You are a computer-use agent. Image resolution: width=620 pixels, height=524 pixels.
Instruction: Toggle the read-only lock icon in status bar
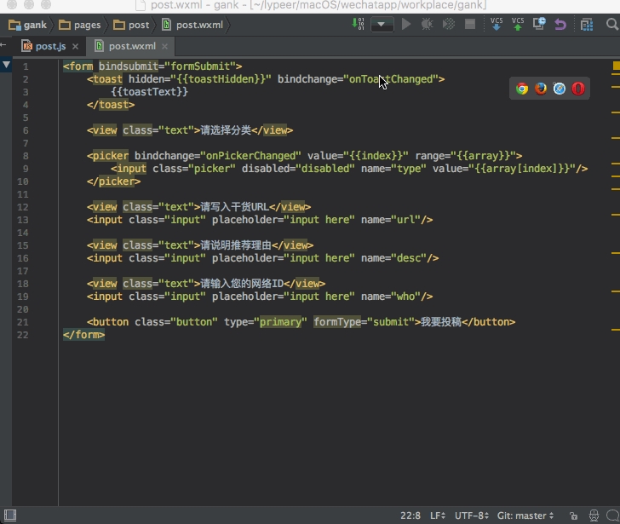573,515
